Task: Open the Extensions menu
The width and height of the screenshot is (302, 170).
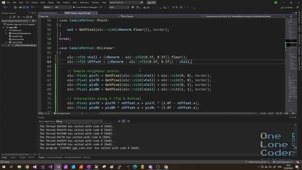Action: 84,2
